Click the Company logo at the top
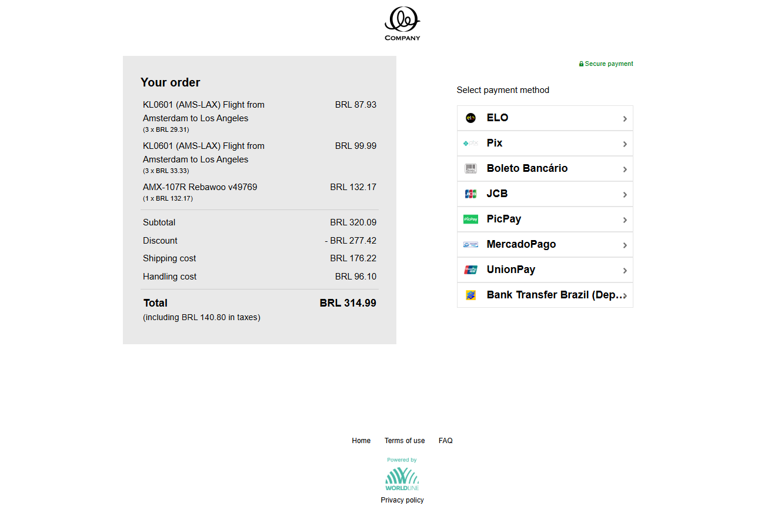The width and height of the screenshot is (781, 509). click(x=402, y=24)
